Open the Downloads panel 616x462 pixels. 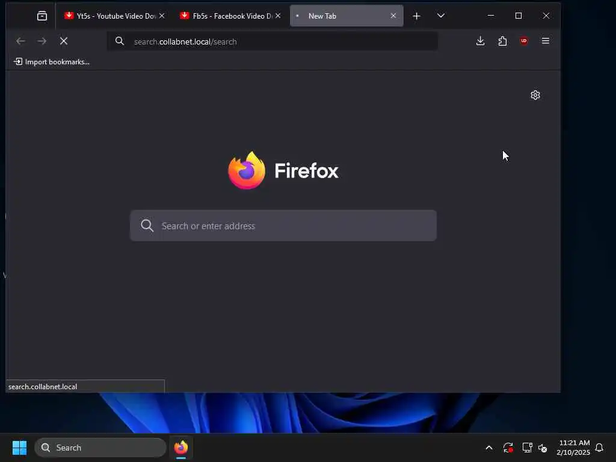point(480,41)
